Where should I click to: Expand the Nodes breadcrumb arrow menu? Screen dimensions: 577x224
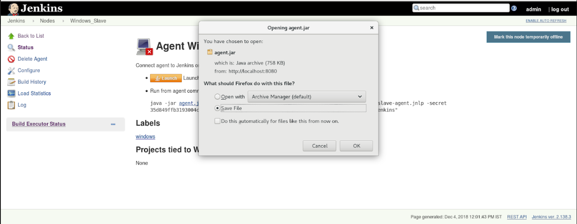pyautogui.click(x=63, y=21)
